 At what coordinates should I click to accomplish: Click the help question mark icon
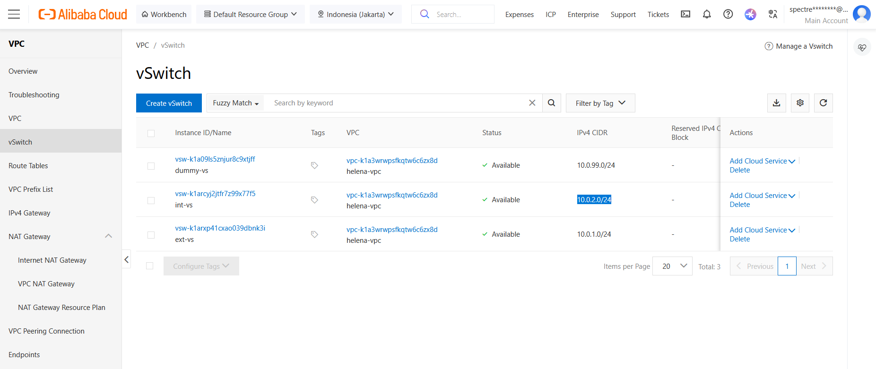pos(728,14)
